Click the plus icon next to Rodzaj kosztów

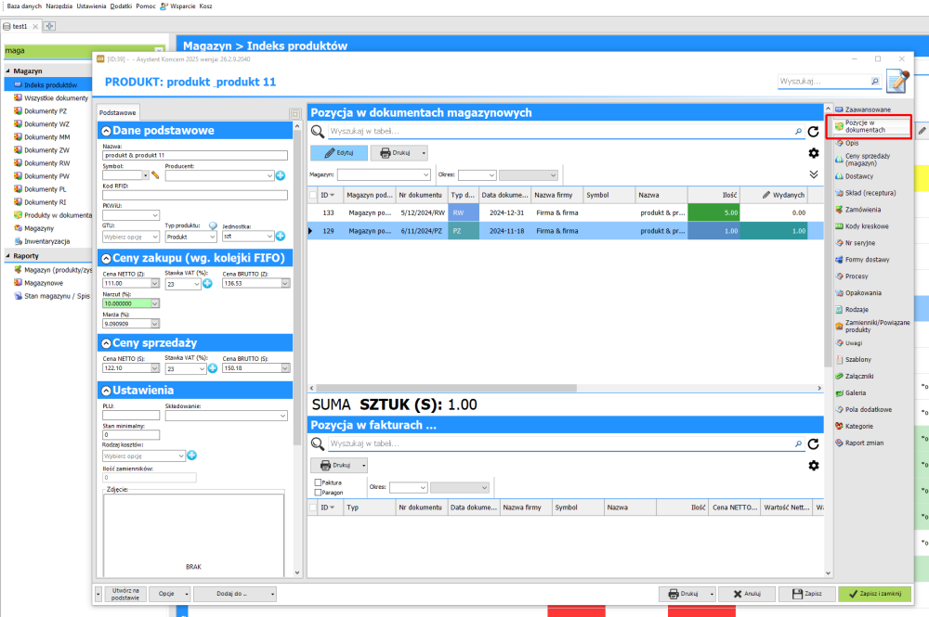191,456
